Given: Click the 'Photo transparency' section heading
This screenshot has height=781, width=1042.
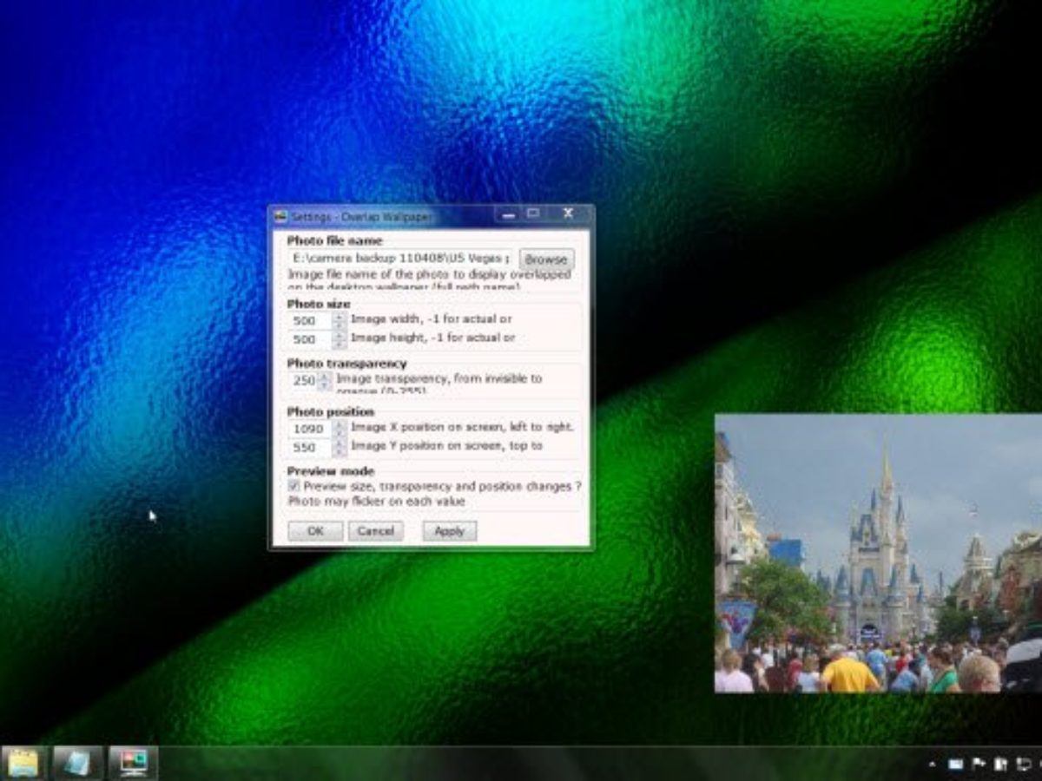Looking at the screenshot, I should pos(346,364).
